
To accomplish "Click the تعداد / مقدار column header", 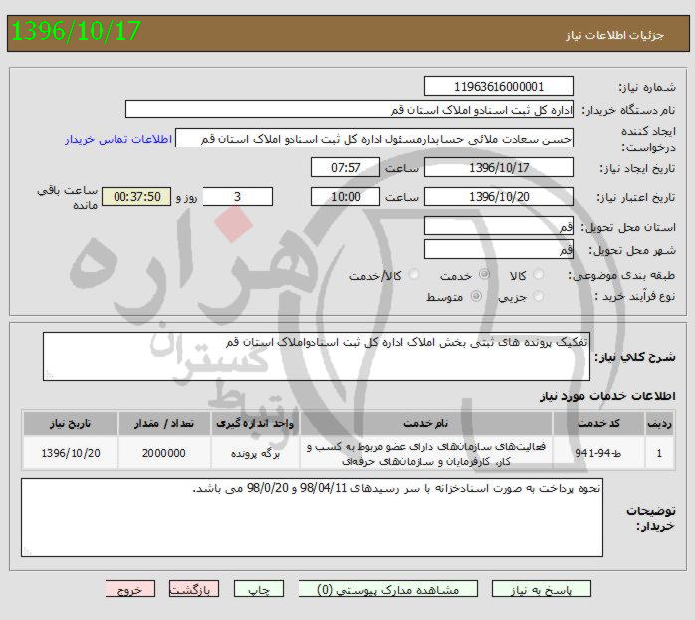I will pyautogui.click(x=164, y=423).
